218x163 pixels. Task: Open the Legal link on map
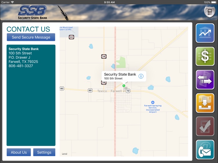click(x=65, y=153)
